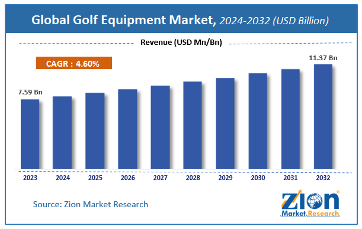Select the 2025 revenue bar
The width and height of the screenshot is (362, 229).
click(x=95, y=131)
